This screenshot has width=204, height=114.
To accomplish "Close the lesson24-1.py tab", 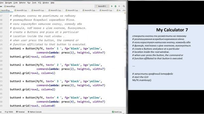I will click(x=79, y=10).
